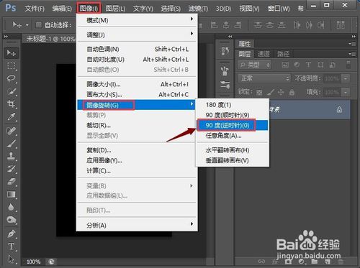
Task: Select the Dodge tool
Action: pyautogui.click(x=11, y=220)
